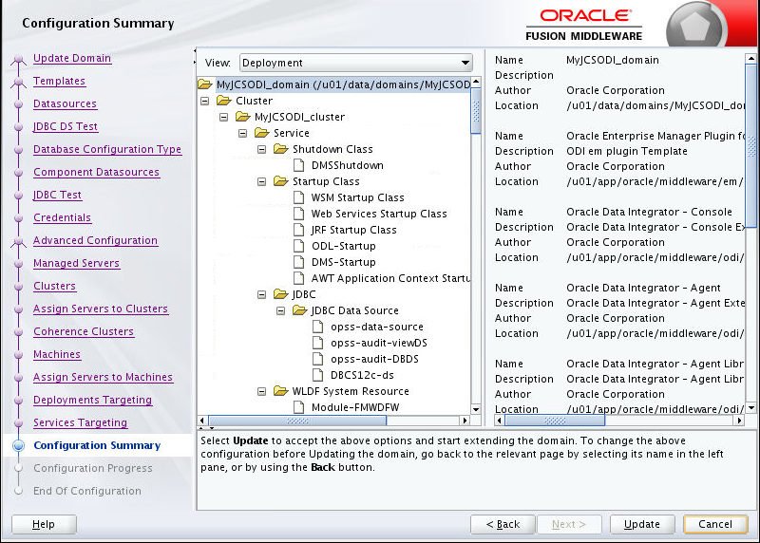The image size is (760, 543).
Task: Select the DMSShutdown tree entry text
Action: point(348,166)
